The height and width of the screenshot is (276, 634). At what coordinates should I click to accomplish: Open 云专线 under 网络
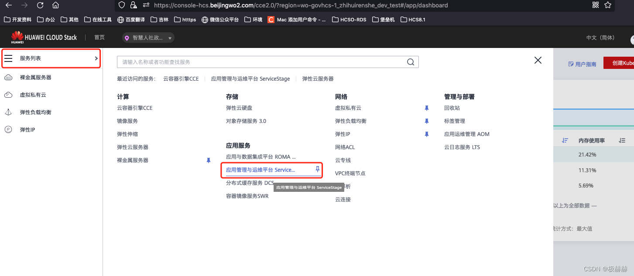point(343,160)
